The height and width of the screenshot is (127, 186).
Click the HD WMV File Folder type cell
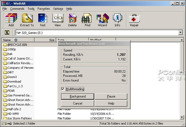pos(64,114)
